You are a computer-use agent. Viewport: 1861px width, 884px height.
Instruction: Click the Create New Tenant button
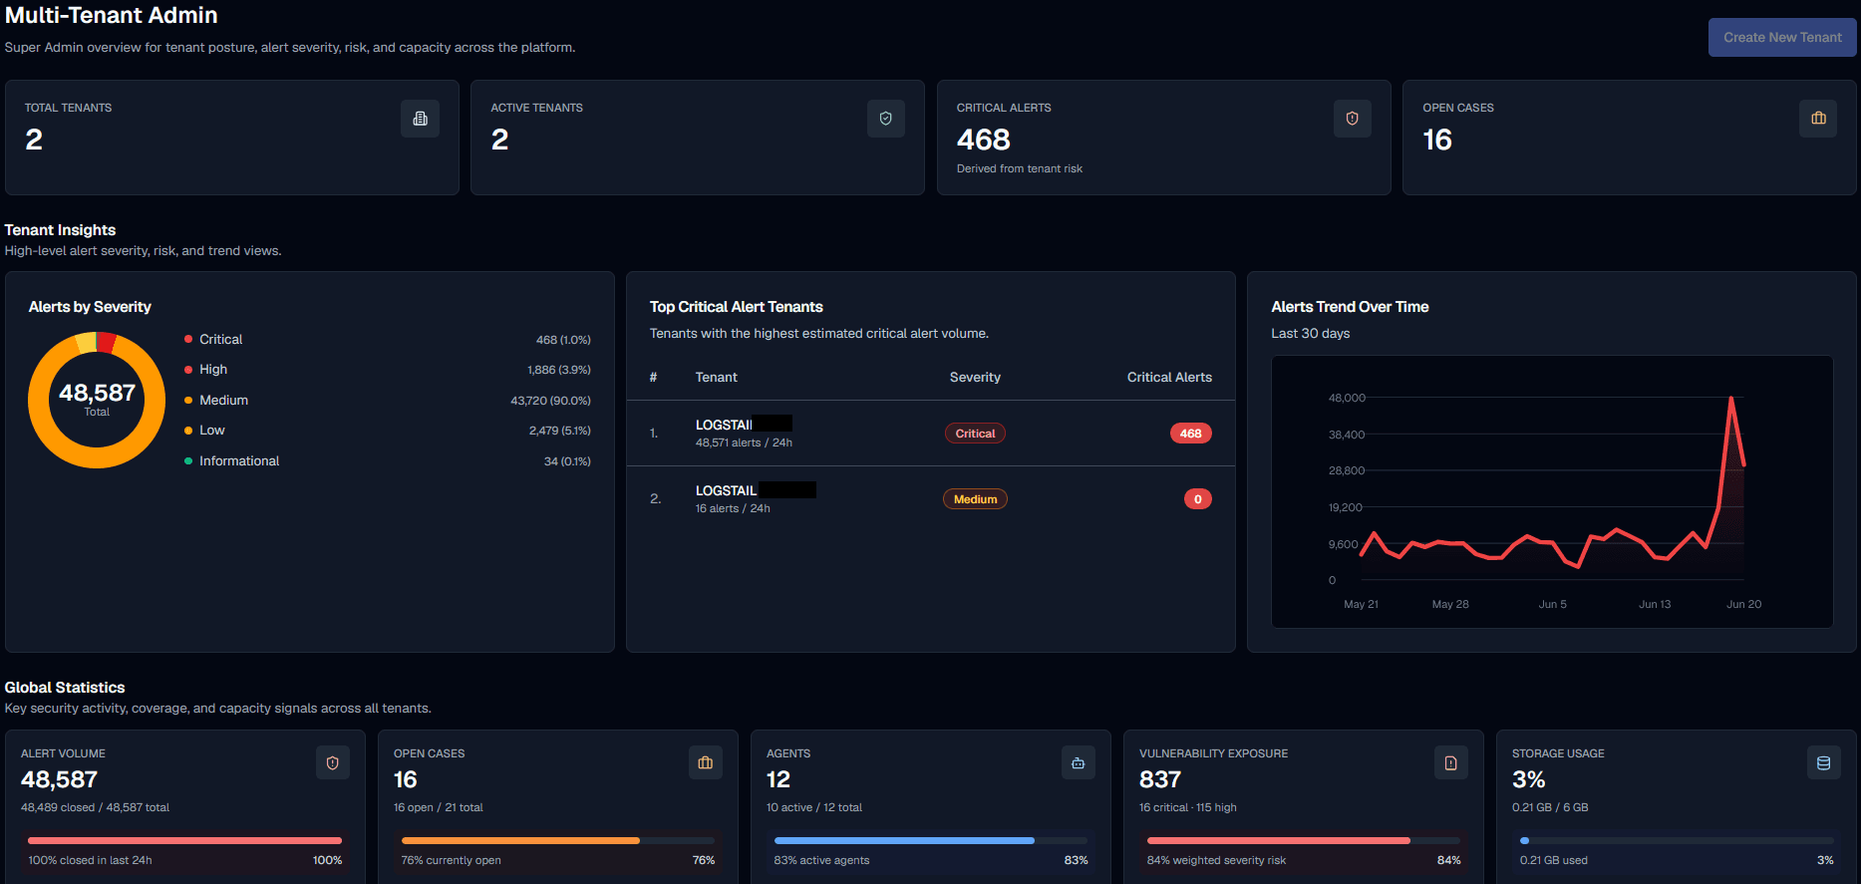(1781, 38)
